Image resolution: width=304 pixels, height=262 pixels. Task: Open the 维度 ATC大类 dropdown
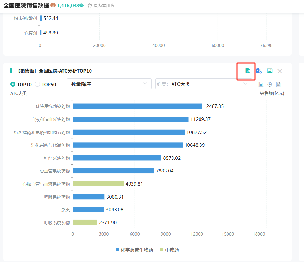203,84
